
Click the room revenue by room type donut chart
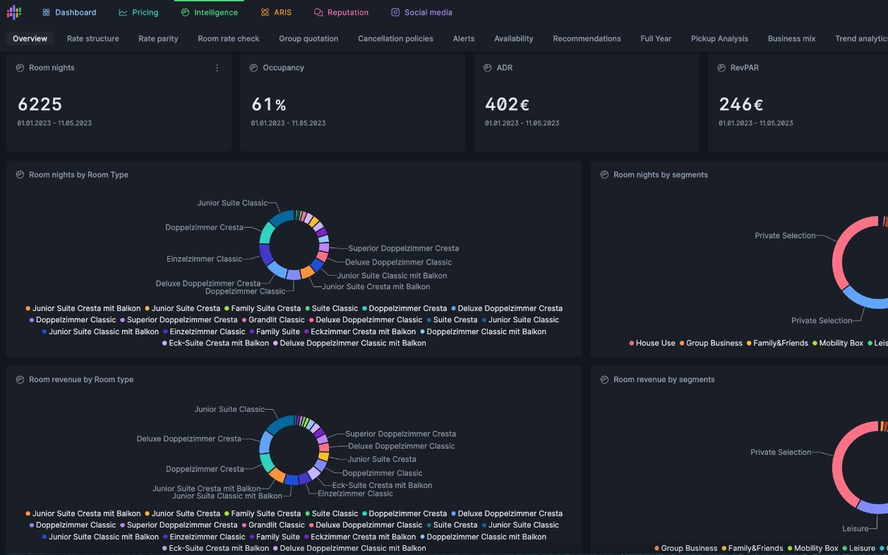(294, 450)
